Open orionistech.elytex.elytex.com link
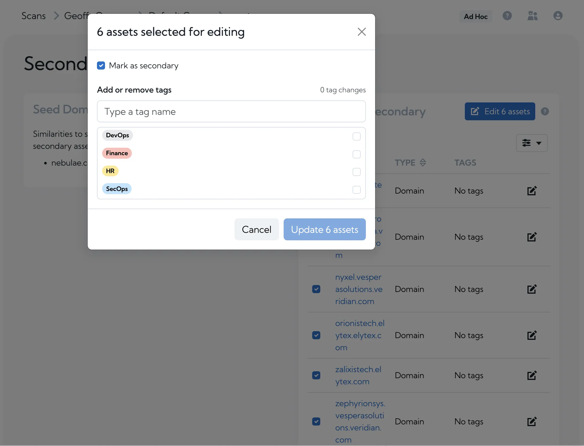This screenshot has height=446, width=584. pos(360,335)
